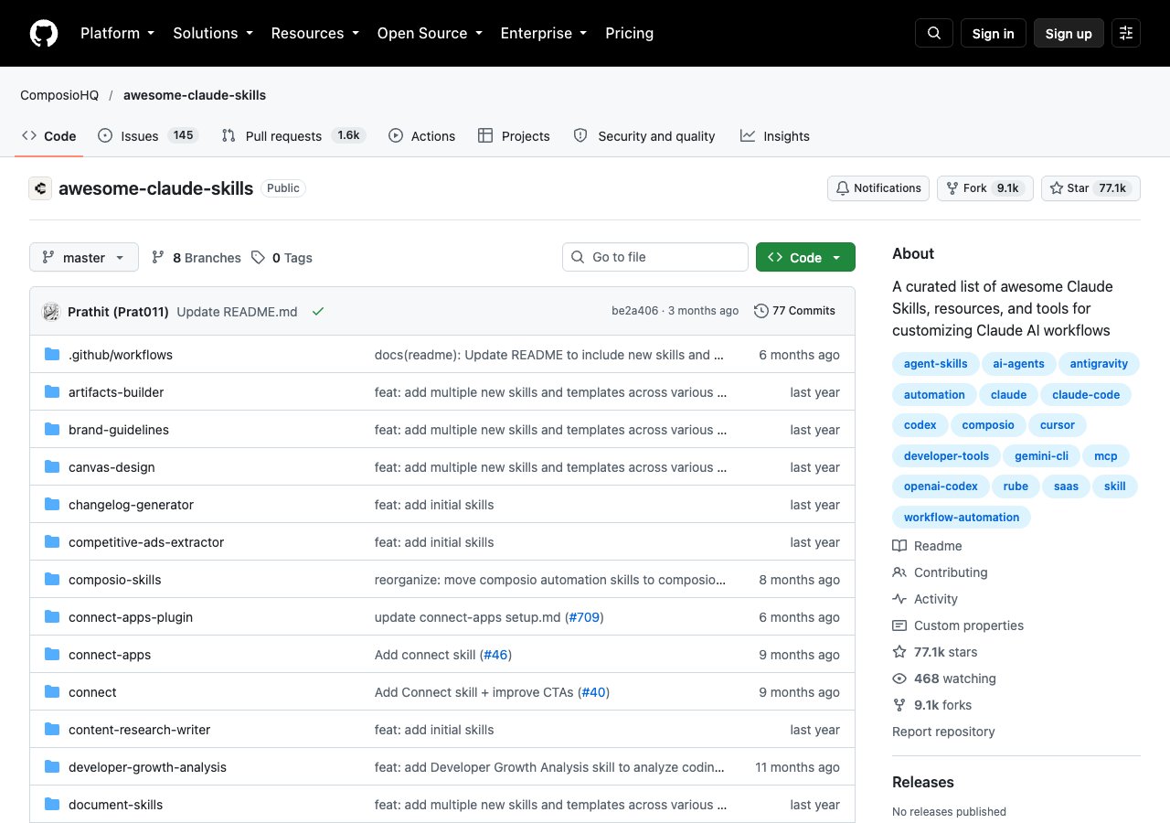The image size is (1170, 823).
Task: Open the brand-guidelines folder icon
Action: (52, 430)
